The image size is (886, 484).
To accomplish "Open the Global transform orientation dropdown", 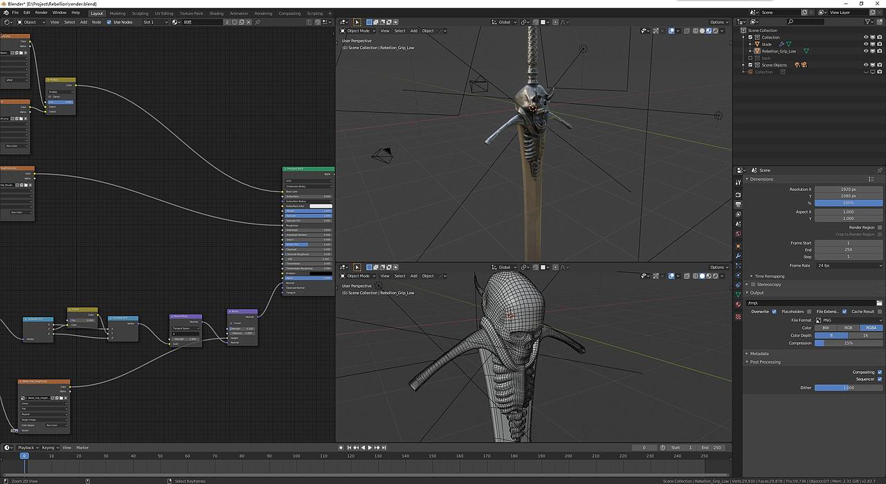I will 505,22.
